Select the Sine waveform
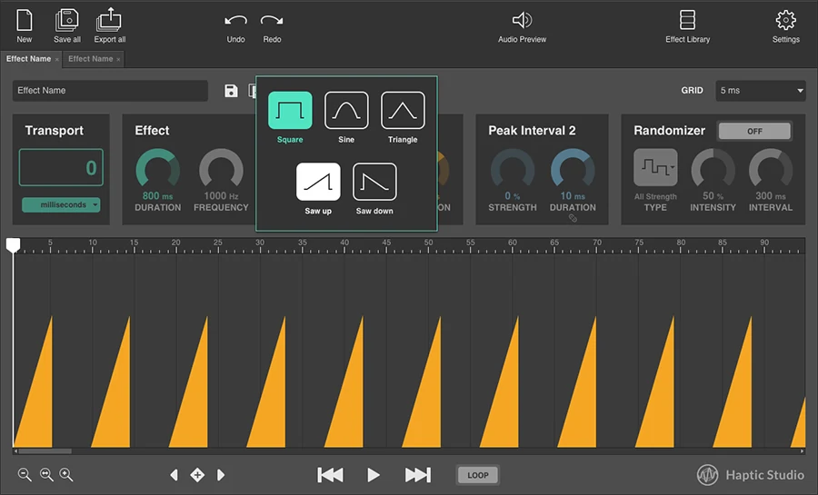Image resolution: width=818 pixels, height=495 pixels. [346, 111]
